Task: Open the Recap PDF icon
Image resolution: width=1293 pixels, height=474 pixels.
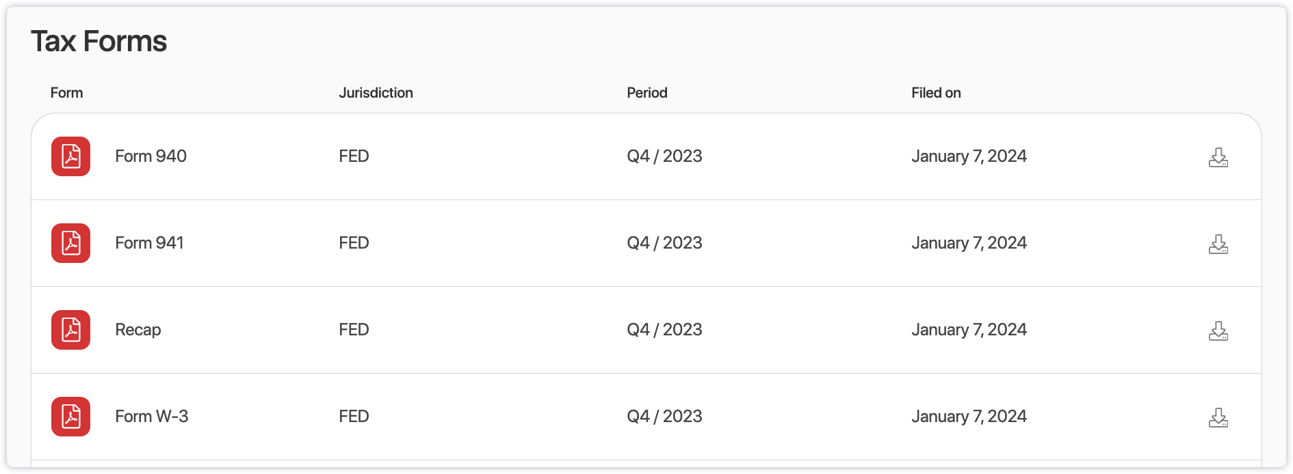Action: coord(70,330)
